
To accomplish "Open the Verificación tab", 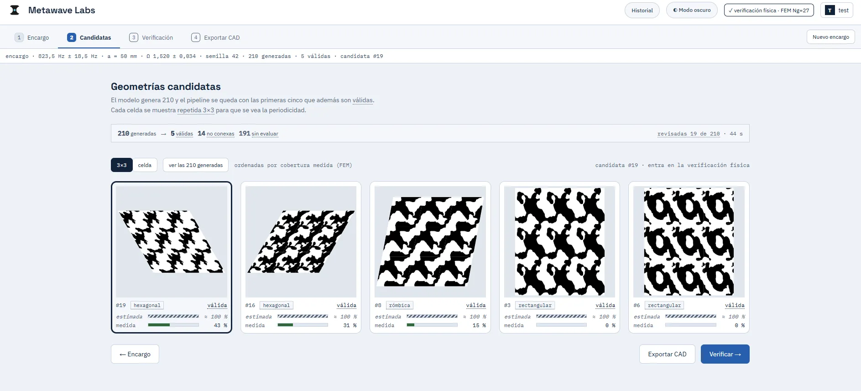I will click(151, 37).
